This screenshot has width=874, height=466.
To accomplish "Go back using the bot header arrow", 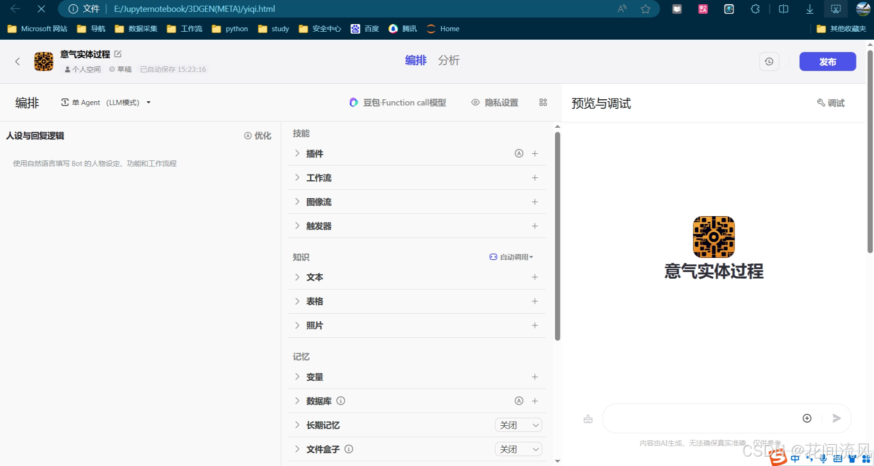I will point(17,62).
